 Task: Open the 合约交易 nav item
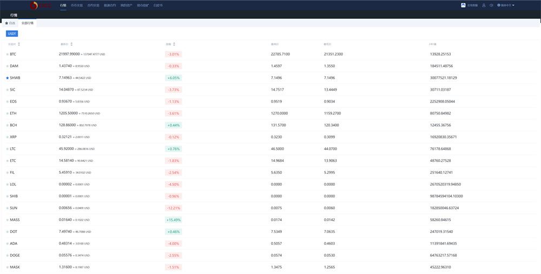pyautogui.click(x=94, y=5)
